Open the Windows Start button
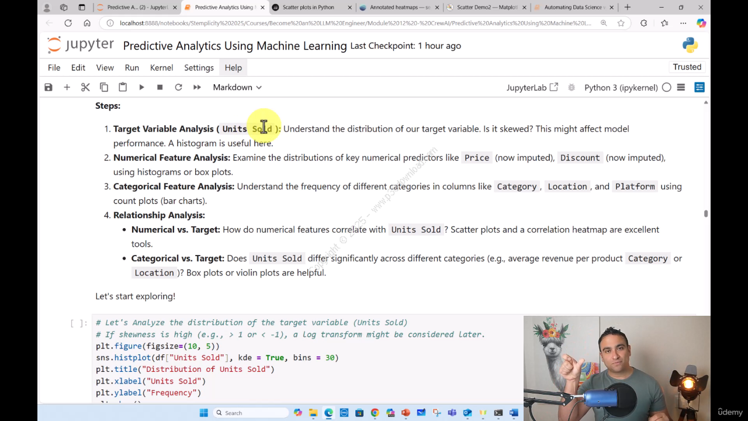This screenshot has width=748, height=421. tap(203, 413)
